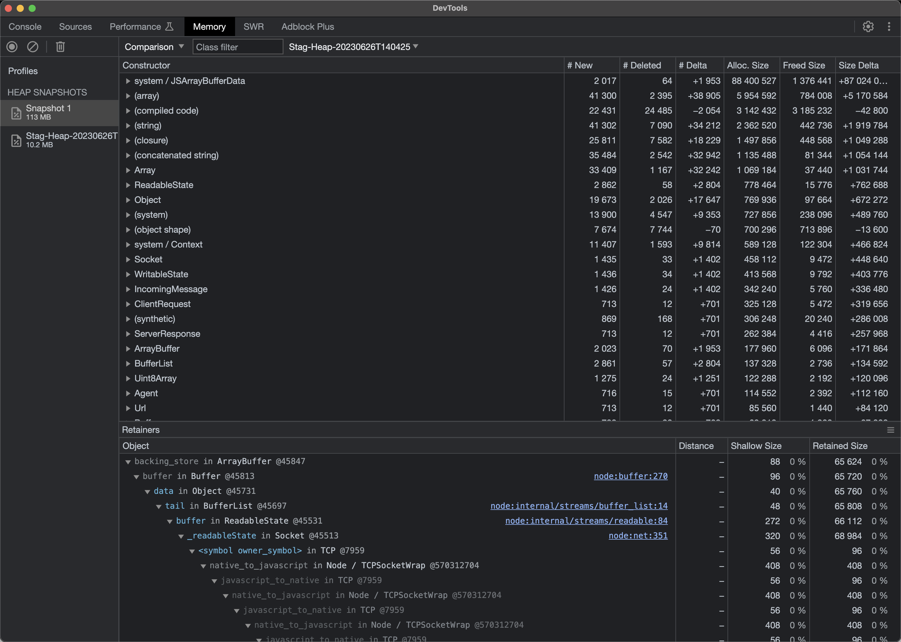901x642 pixels.
Task: Click the flask icon beside Performance
Action: coord(169,26)
